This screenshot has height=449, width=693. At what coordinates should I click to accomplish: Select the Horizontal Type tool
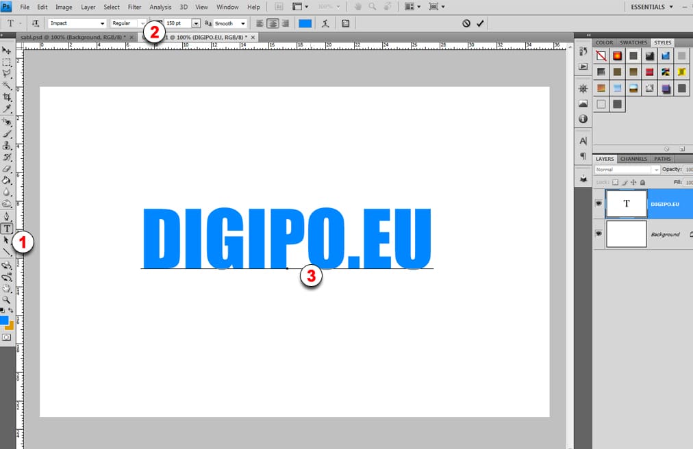pyautogui.click(x=7, y=229)
